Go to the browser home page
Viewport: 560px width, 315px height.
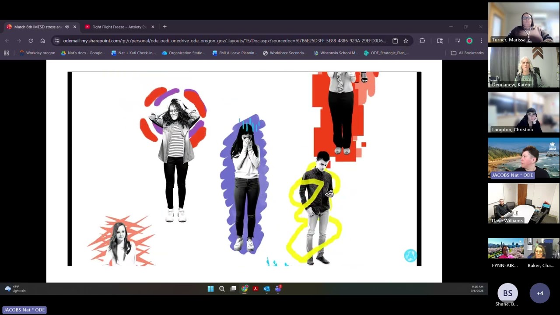[42, 41]
